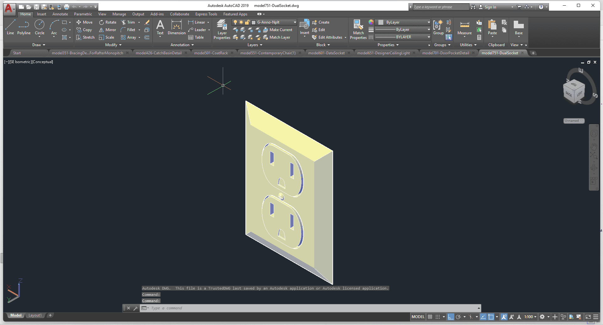Select the Line drawing tool

point(10,27)
